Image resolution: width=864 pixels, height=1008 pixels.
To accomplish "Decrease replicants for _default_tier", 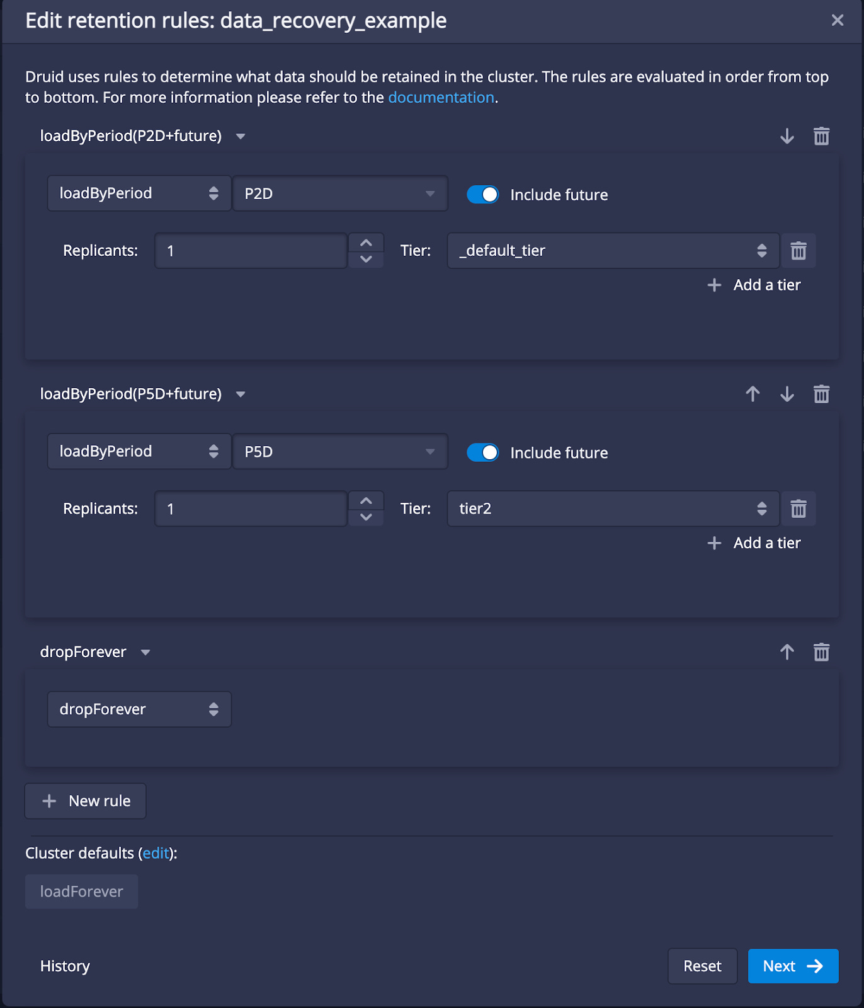I will [366, 260].
